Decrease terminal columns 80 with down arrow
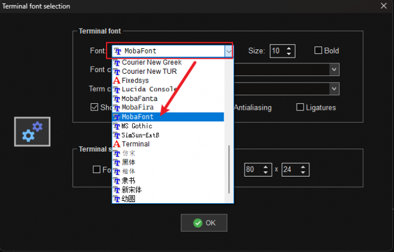 pos(265,172)
